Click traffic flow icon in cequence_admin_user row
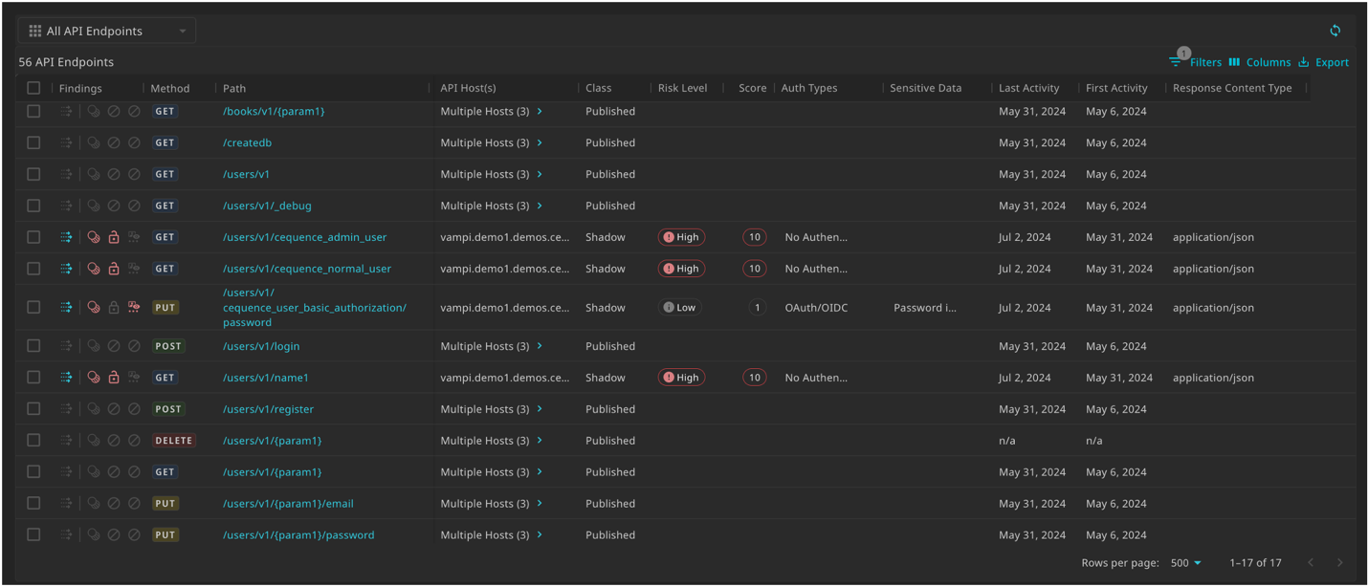The width and height of the screenshot is (1368, 587). coord(66,237)
